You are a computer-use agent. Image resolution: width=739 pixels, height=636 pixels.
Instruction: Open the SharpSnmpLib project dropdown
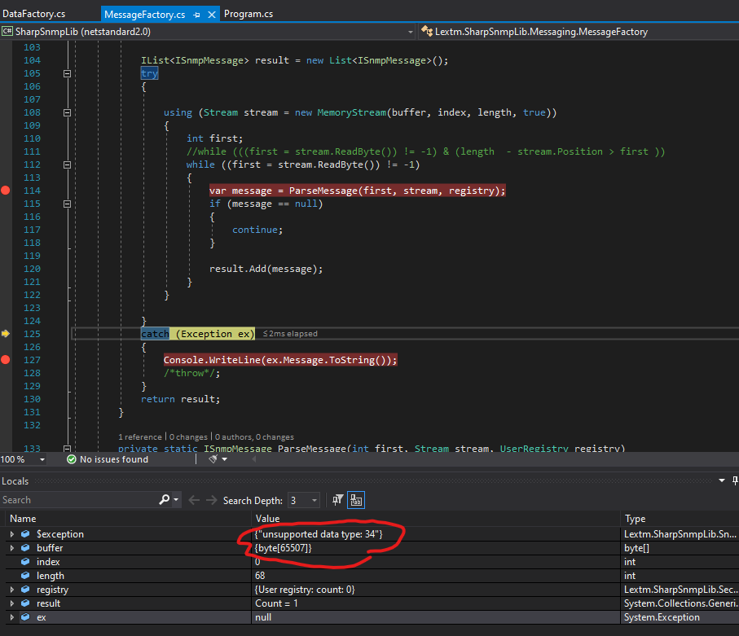point(411,32)
